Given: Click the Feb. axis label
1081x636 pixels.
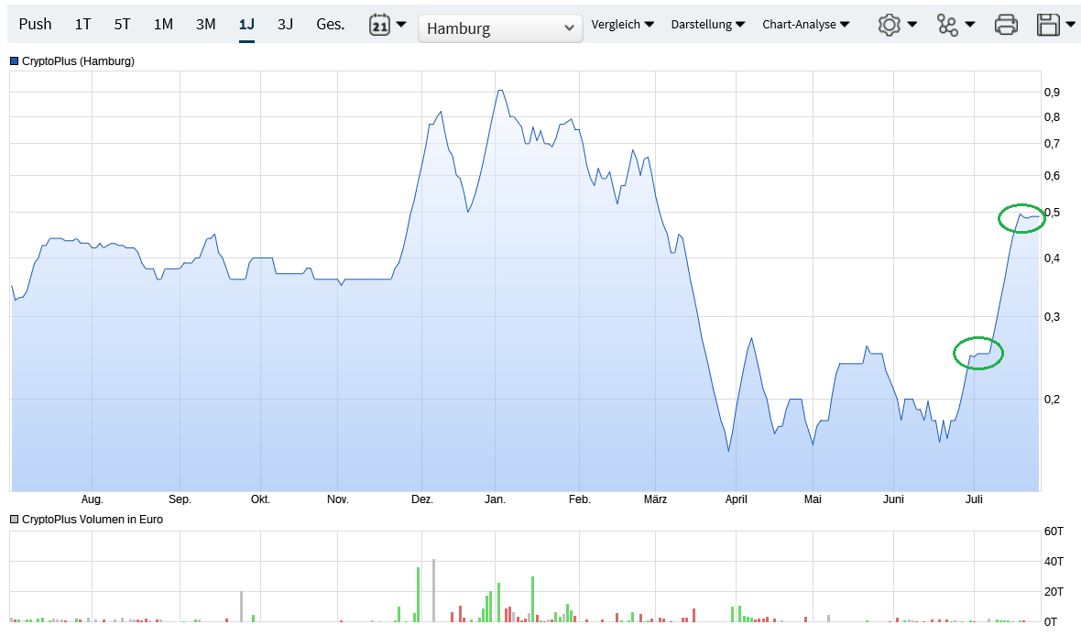Looking at the screenshot, I should click(x=579, y=499).
